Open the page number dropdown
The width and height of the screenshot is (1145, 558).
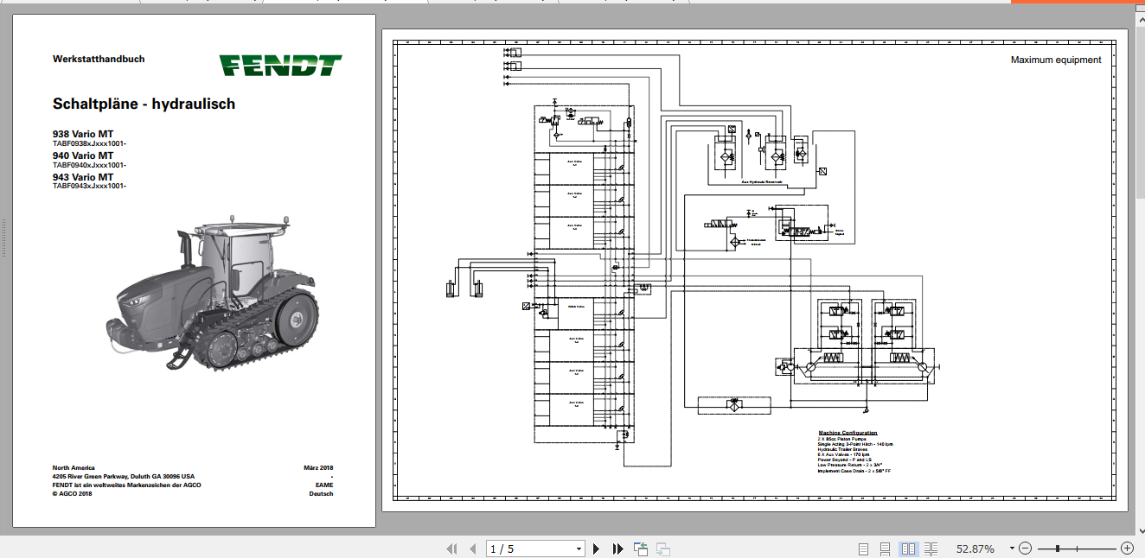(579, 548)
